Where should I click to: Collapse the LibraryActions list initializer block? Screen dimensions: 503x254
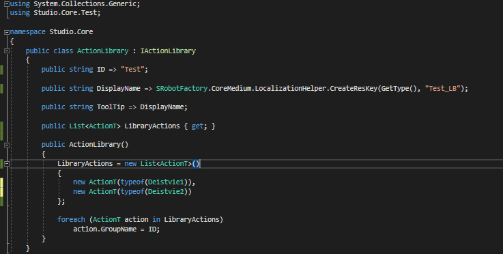[x=6, y=164]
